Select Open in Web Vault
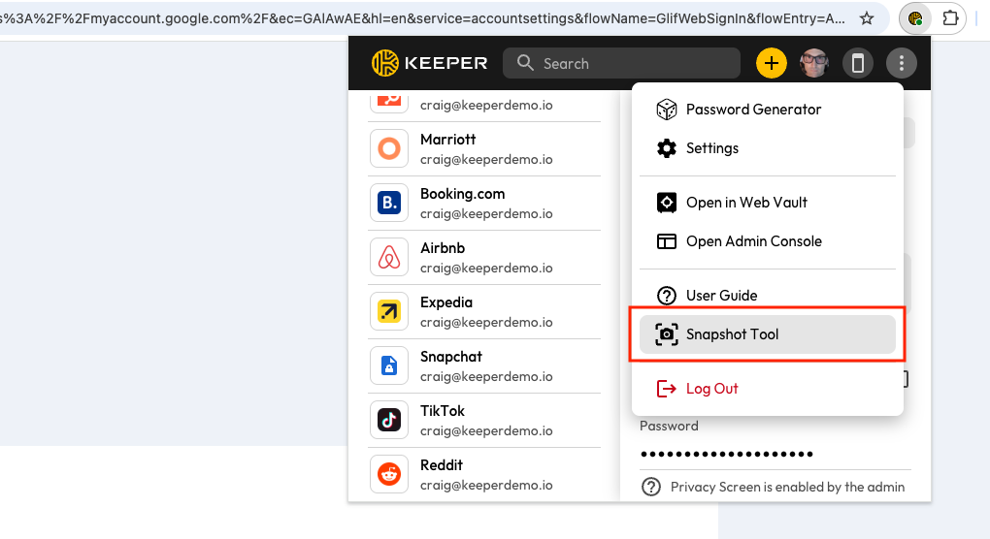 746,203
